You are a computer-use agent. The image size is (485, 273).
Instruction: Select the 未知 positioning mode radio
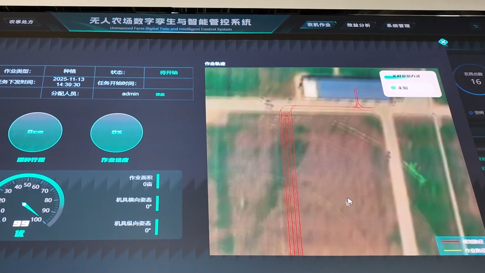click(393, 88)
